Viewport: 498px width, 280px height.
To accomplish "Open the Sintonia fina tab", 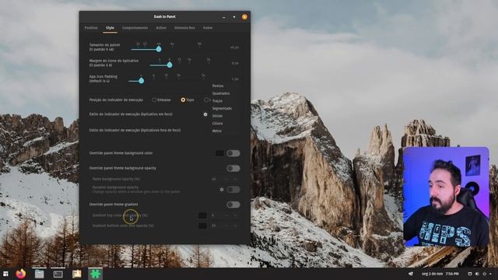I will [x=184, y=28].
